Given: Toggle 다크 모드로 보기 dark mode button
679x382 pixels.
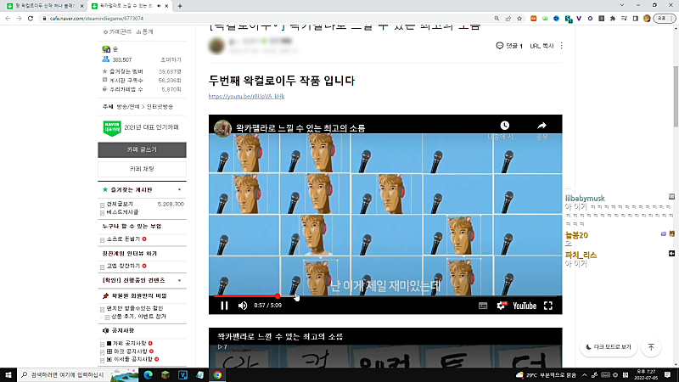Looking at the screenshot, I should (609, 347).
